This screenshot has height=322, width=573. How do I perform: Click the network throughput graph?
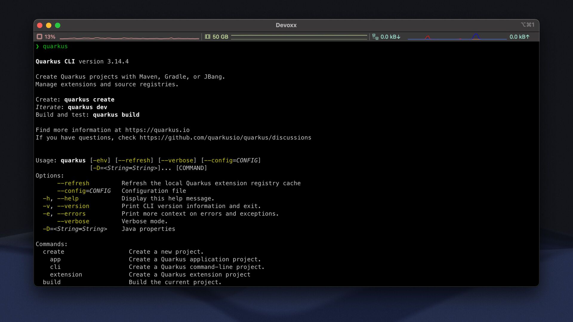457,37
